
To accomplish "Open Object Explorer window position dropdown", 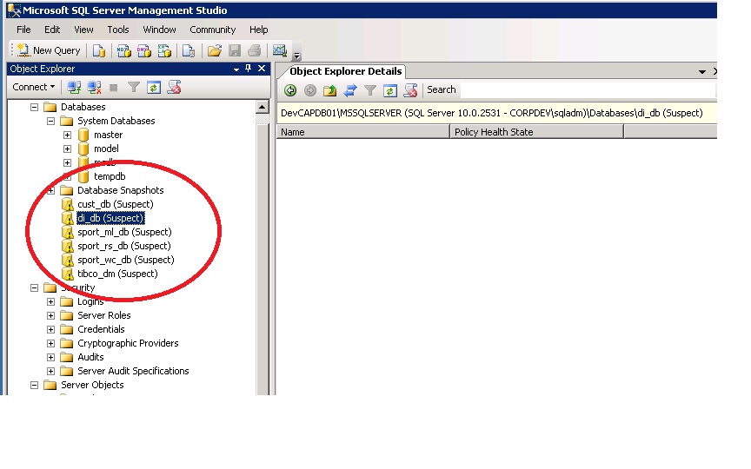I will pyautogui.click(x=236, y=69).
